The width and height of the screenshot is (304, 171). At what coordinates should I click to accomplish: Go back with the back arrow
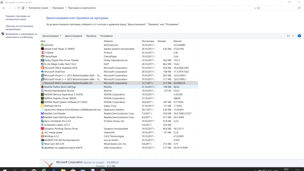(x=4, y=8)
